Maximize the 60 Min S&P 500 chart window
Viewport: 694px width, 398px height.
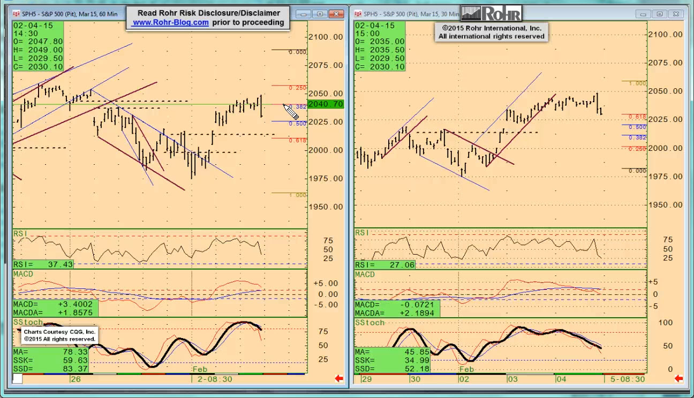point(320,14)
